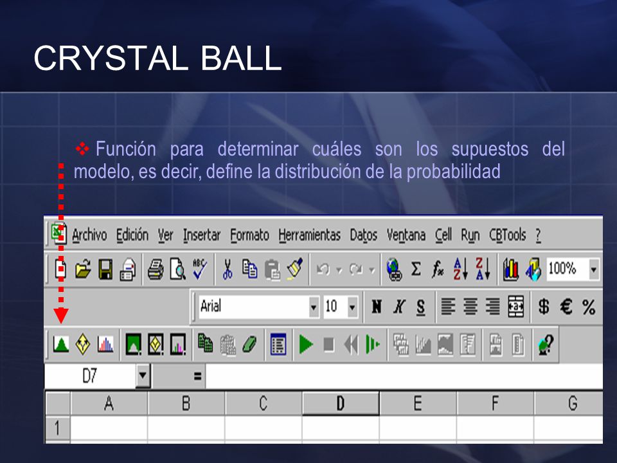This screenshot has height=463, width=617.
Task: Open the Cell menu
Action: [x=443, y=235]
